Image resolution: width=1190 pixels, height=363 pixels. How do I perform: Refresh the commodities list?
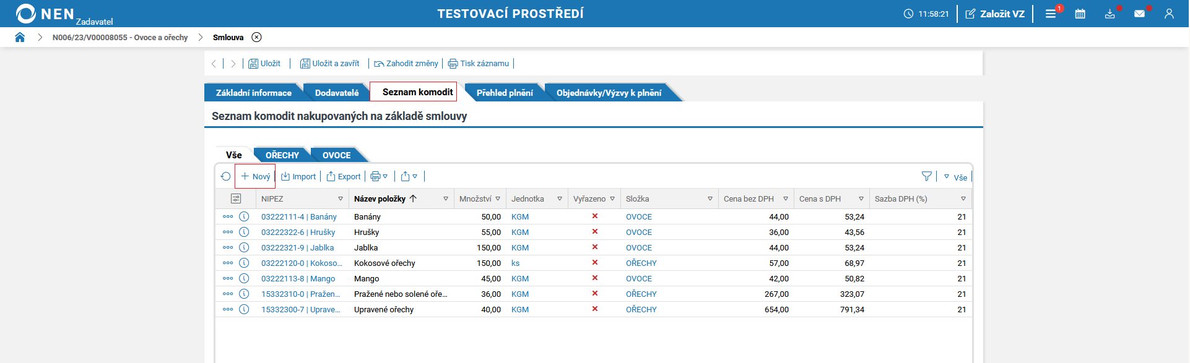[225, 176]
